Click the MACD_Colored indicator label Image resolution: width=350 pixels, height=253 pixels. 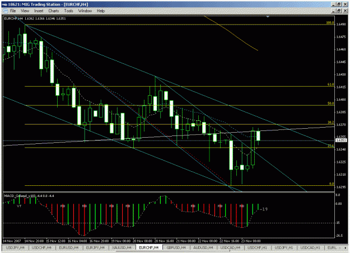coord(29,196)
